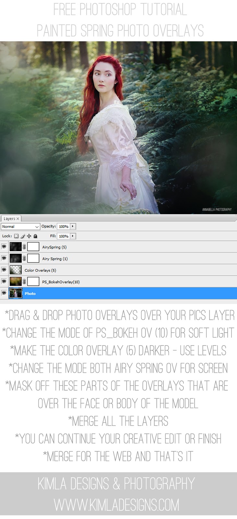The width and height of the screenshot is (237, 519).
Task: Hide the Photo layer
Action: (4, 293)
